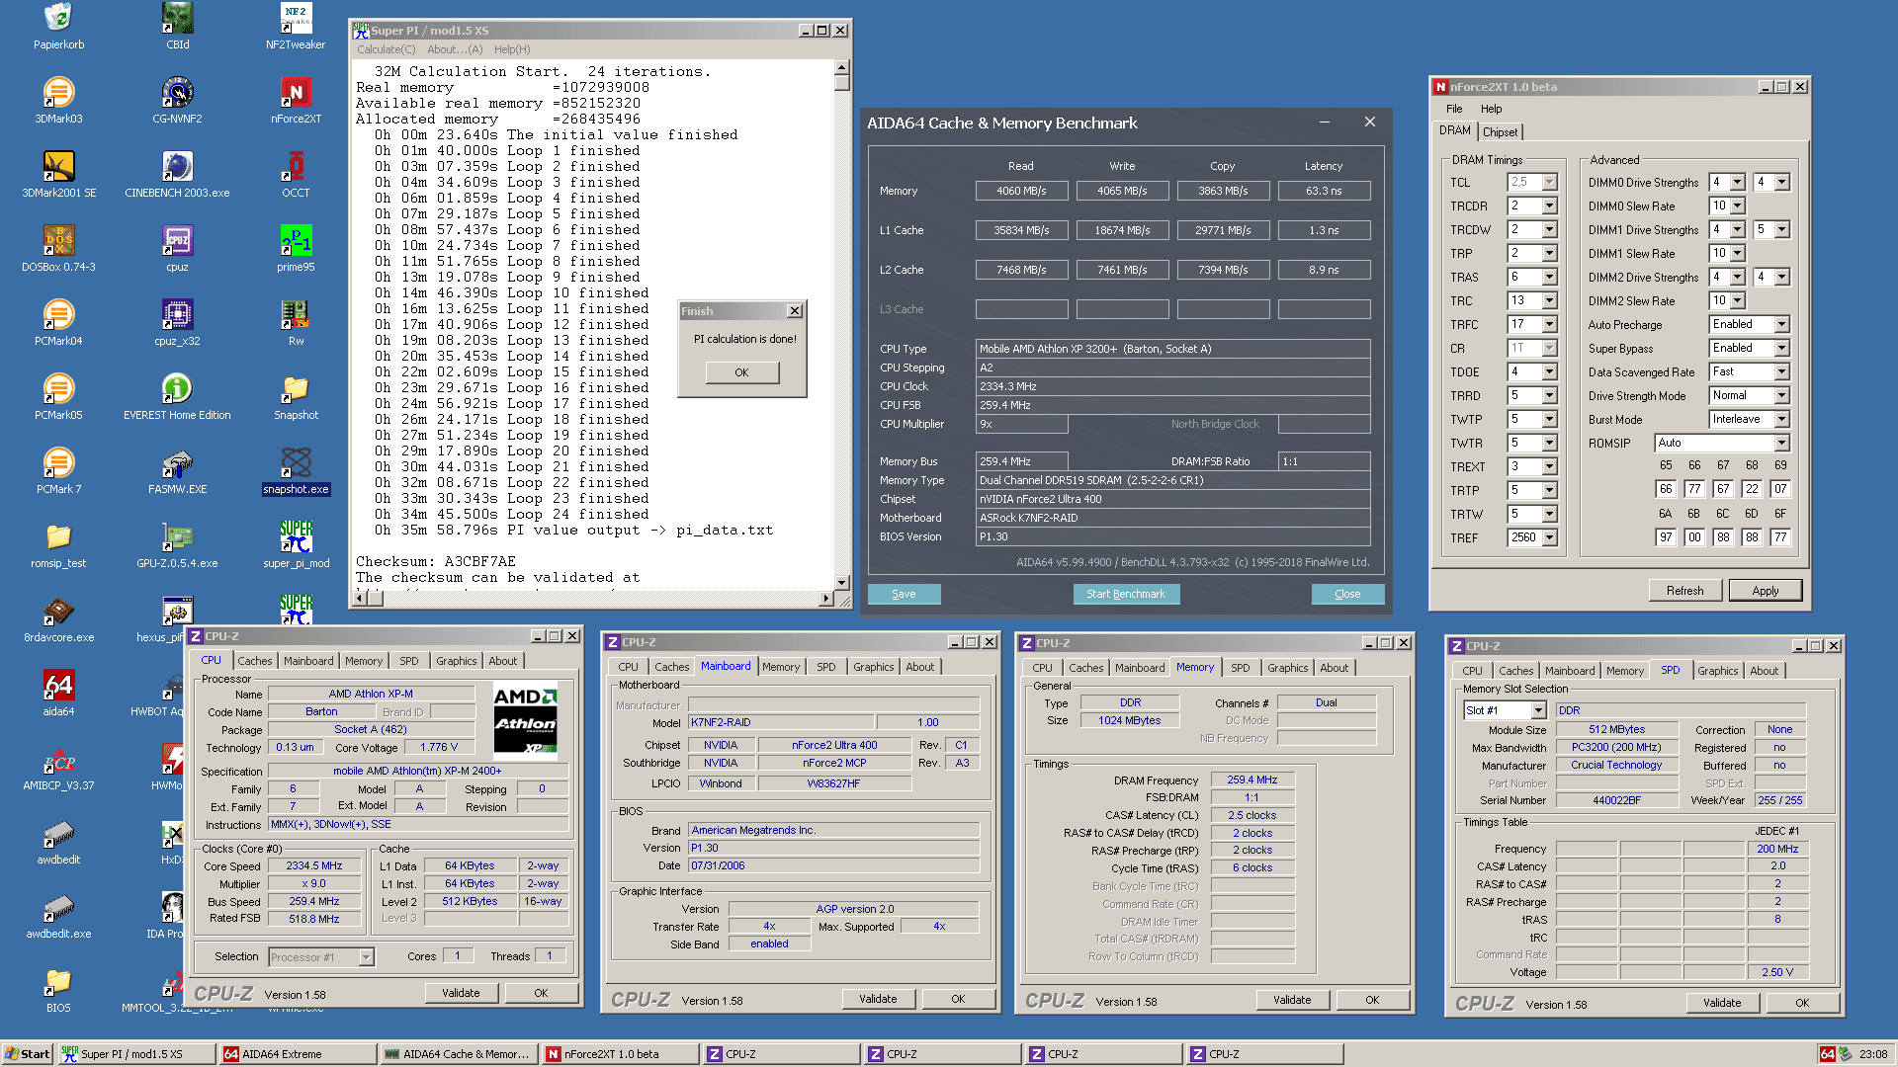Screen dimensions: 1898x1067
Task: Launch FASMW.EXE desktop icon
Action: [177, 470]
